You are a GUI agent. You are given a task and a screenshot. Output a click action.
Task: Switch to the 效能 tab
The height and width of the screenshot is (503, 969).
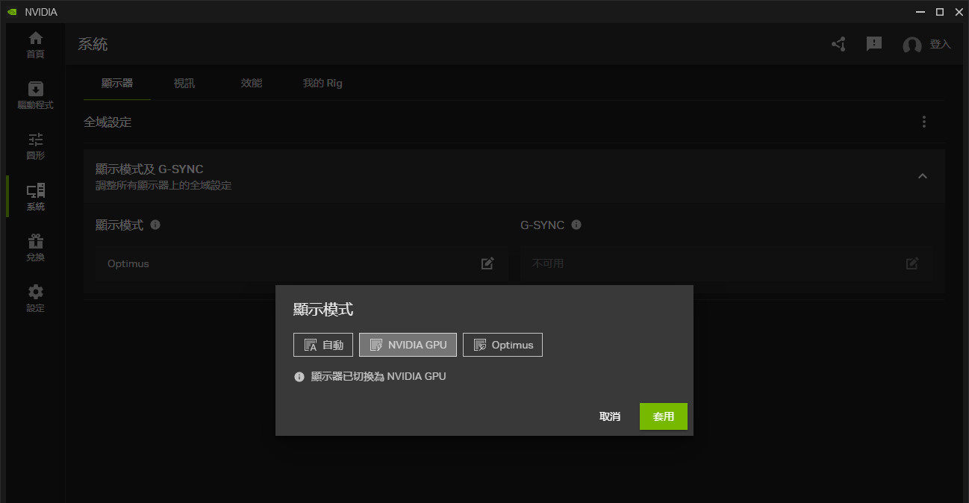coord(252,83)
